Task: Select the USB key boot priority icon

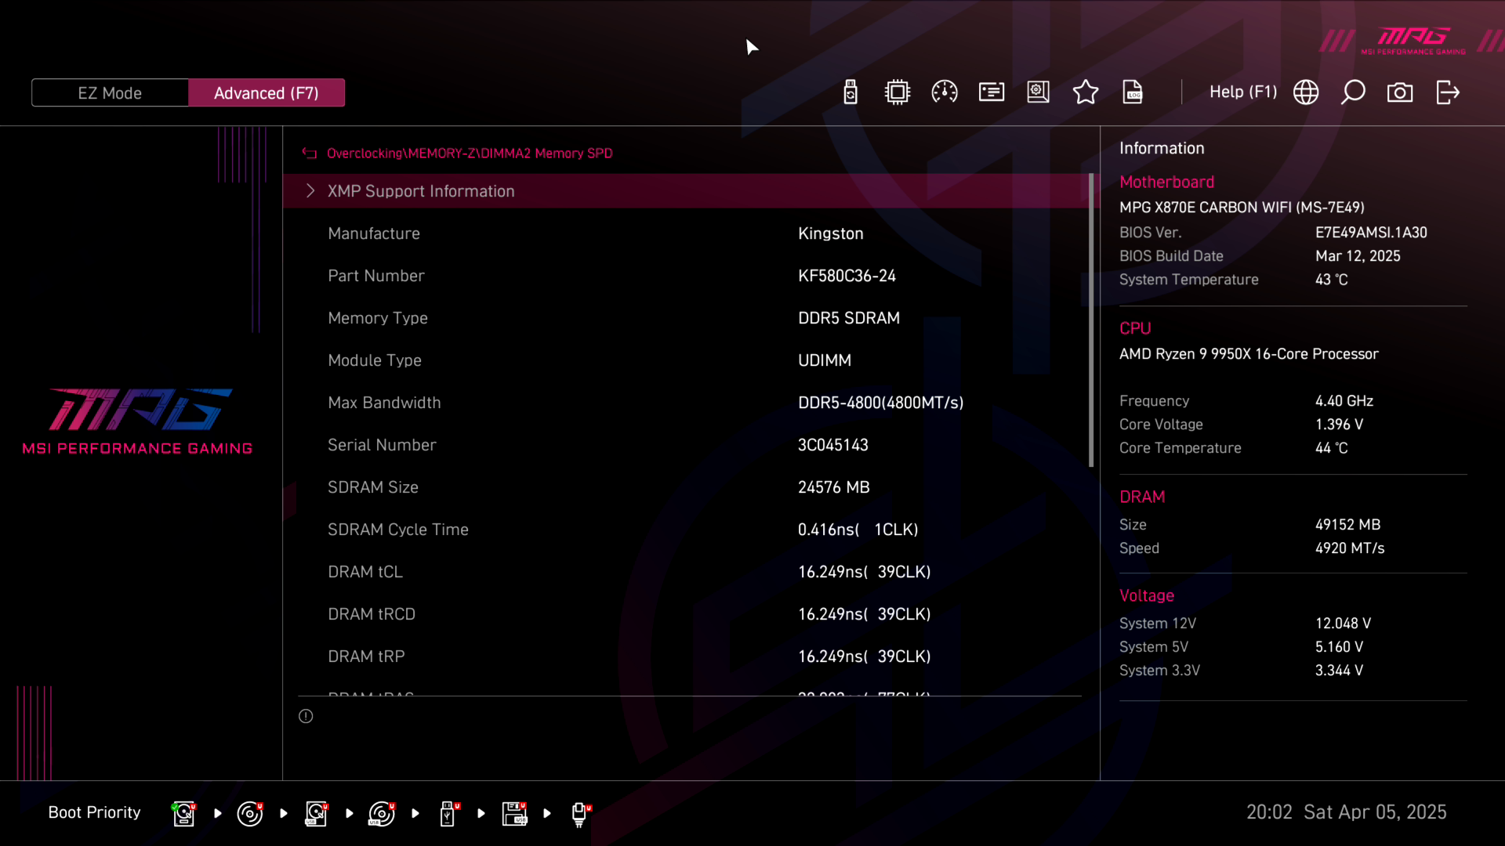Action: (448, 813)
